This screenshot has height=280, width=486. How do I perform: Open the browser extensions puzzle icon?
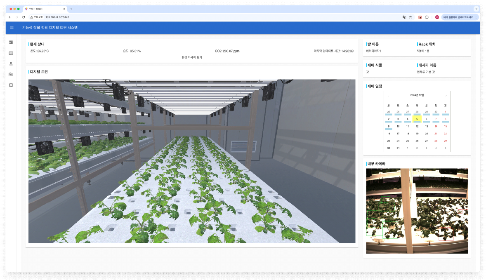click(427, 17)
